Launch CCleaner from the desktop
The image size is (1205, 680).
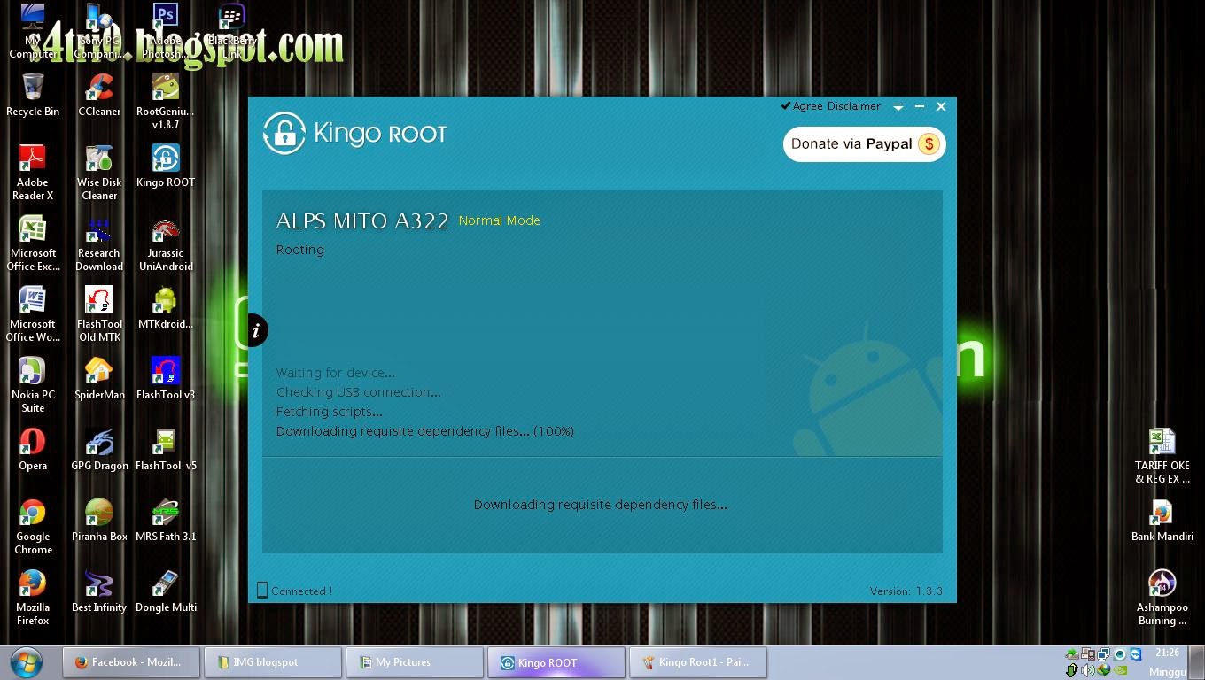pyautogui.click(x=99, y=95)
